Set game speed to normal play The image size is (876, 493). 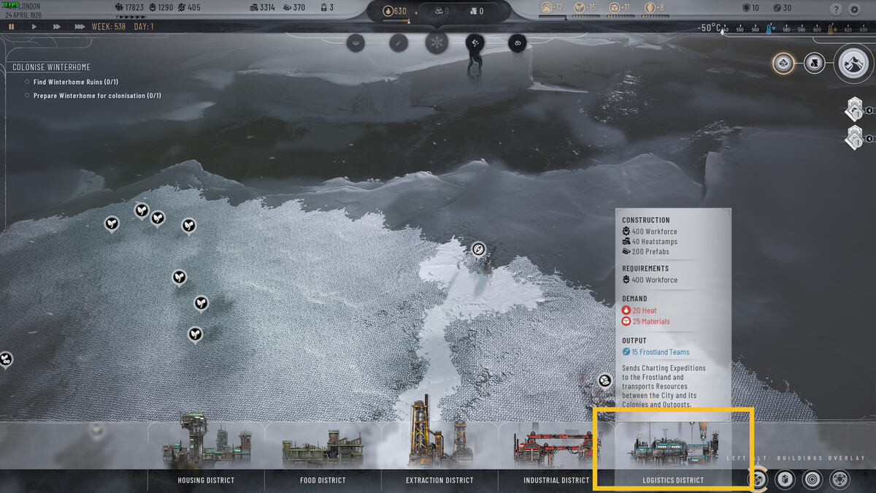point(34,26)
